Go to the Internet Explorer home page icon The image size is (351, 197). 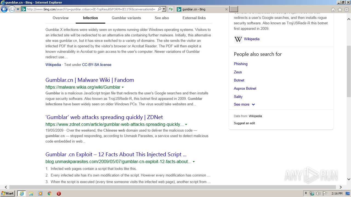[x=333, y=10]
